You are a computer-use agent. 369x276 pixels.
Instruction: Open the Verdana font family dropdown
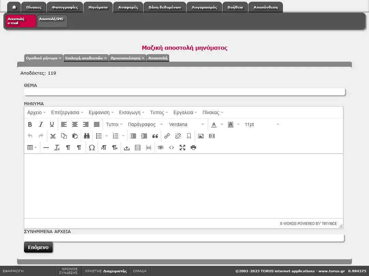pyautogui.click(x=187, y=124)
